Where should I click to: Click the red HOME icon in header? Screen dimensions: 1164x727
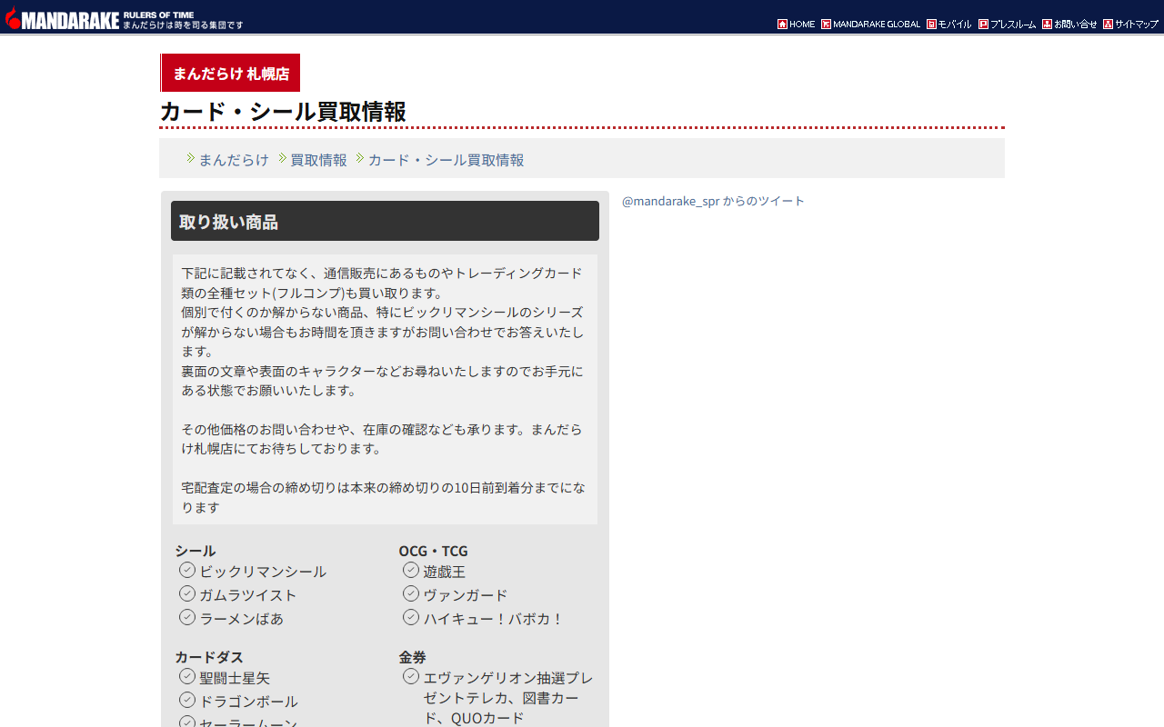pyautogui.click(x=782, y=25)
